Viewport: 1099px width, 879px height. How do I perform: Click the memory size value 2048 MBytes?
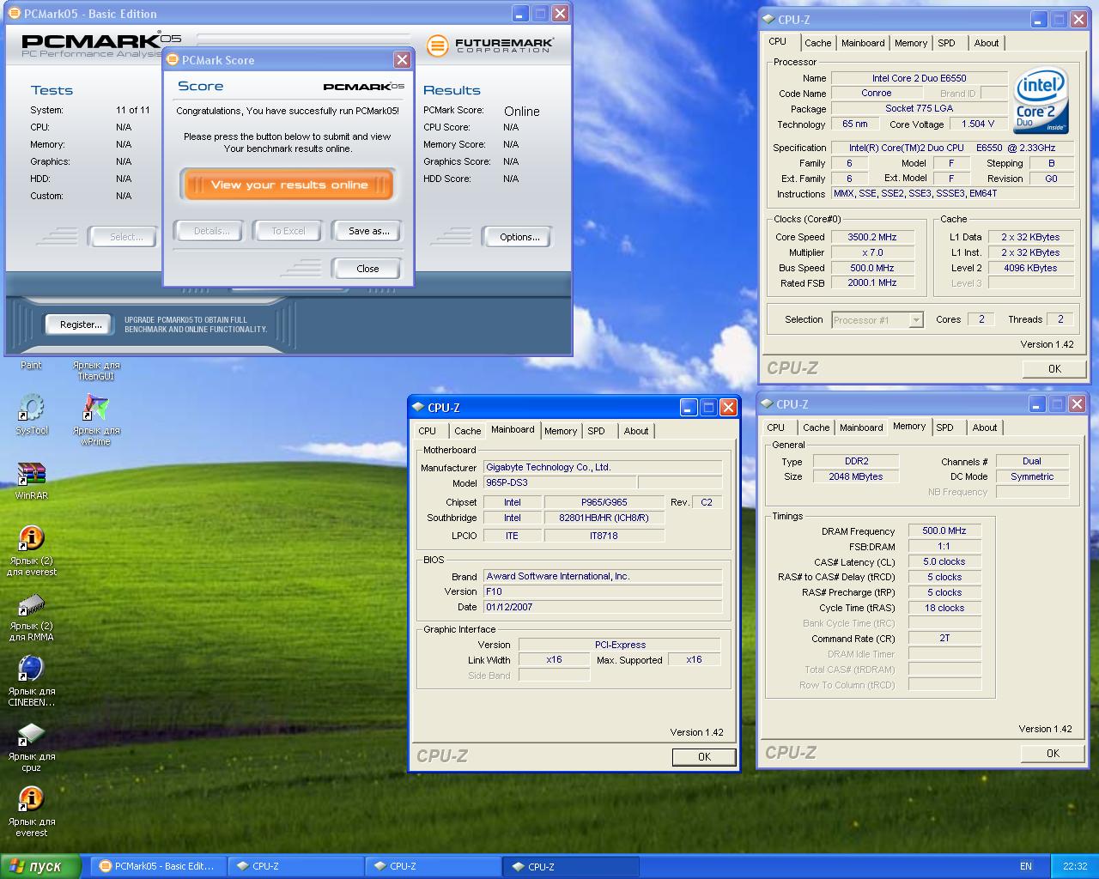[855, 476]
